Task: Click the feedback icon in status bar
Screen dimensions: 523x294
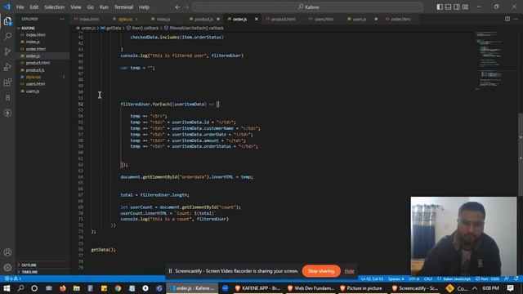Action: click(x=507, y=278)
